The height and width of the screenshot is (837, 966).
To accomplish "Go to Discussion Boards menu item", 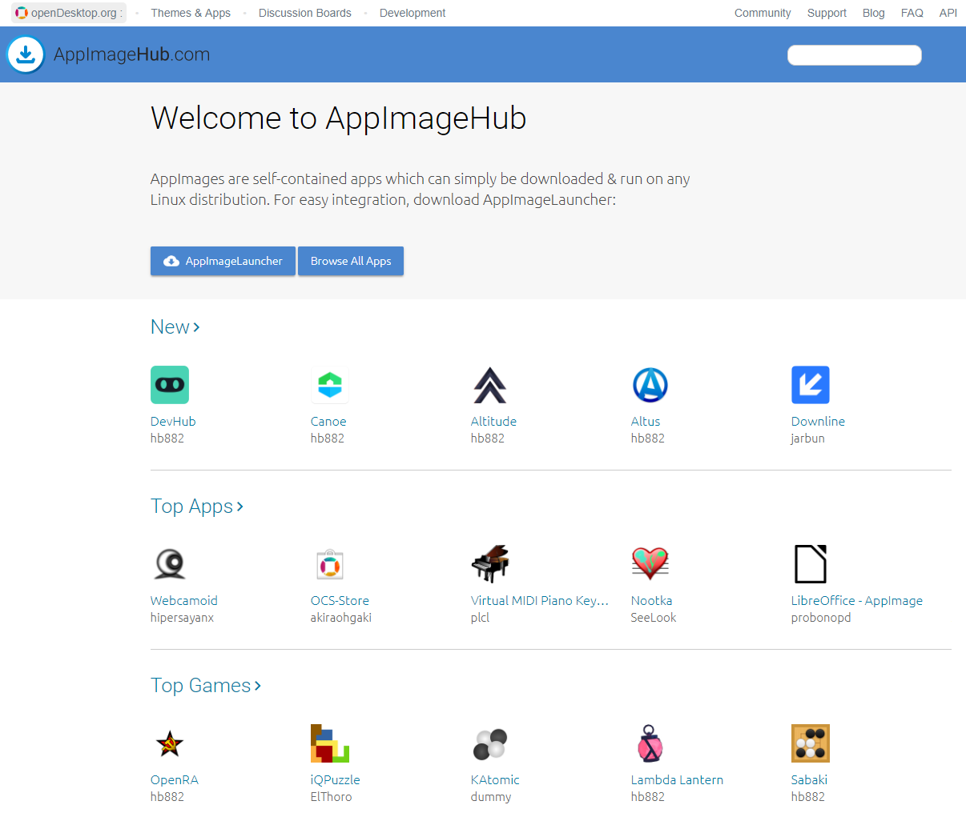I will click(x=304, y=13).
